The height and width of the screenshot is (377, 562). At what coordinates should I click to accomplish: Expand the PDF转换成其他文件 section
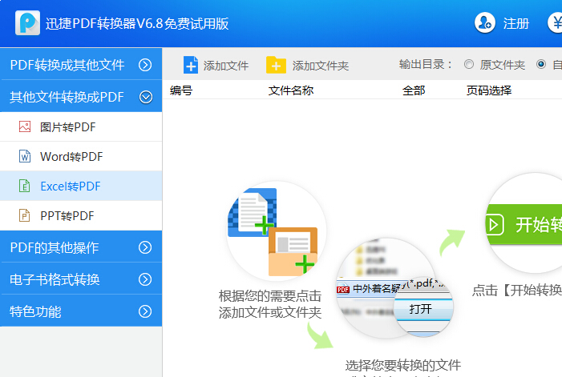tap(81, 65)
